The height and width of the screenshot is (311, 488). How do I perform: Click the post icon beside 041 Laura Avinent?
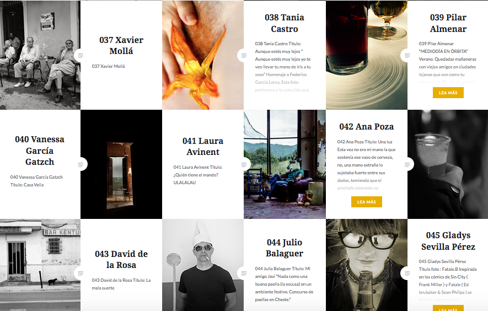pos(244,164)
